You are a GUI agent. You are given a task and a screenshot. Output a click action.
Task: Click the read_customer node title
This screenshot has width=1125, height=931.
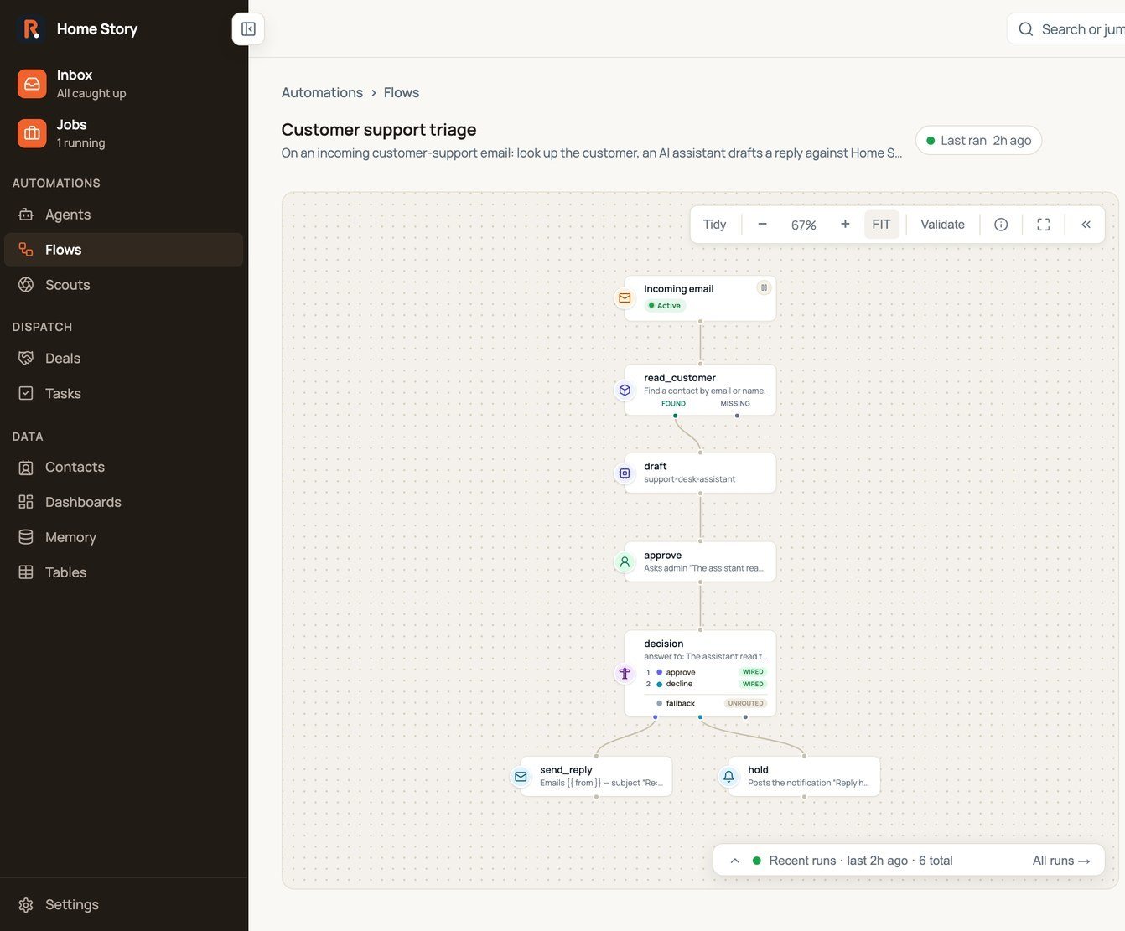coord(680,378)
